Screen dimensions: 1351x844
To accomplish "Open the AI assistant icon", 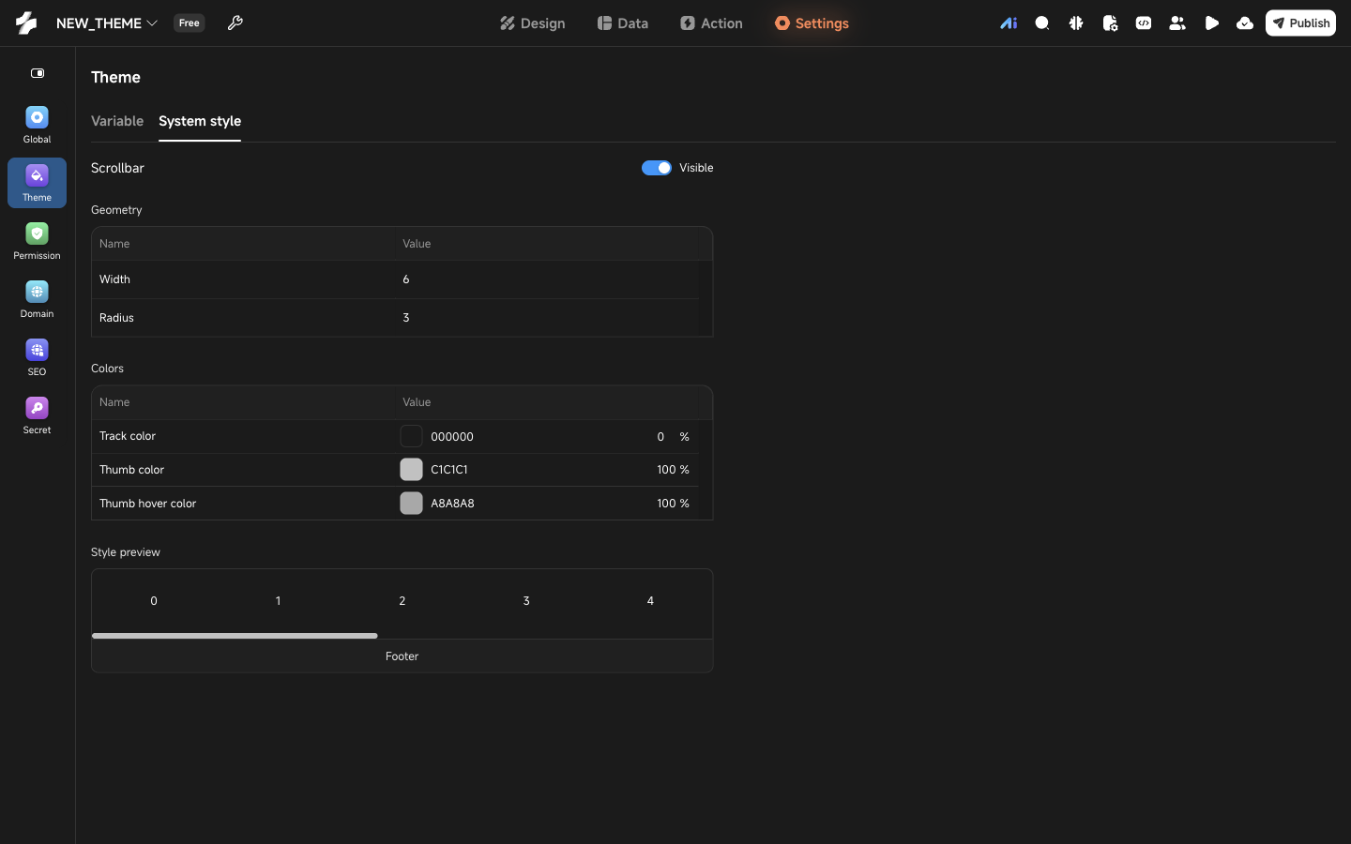I will coord(1009,23).
